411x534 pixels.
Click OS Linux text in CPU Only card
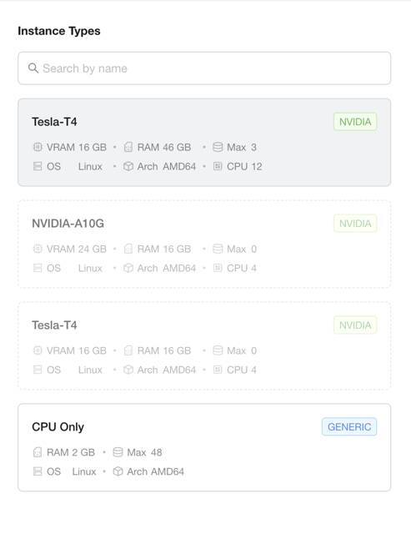coord(72,471)
